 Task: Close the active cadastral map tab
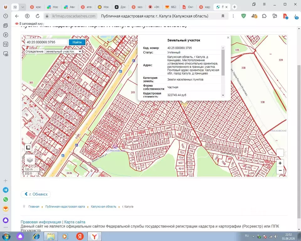click(226, 7)
